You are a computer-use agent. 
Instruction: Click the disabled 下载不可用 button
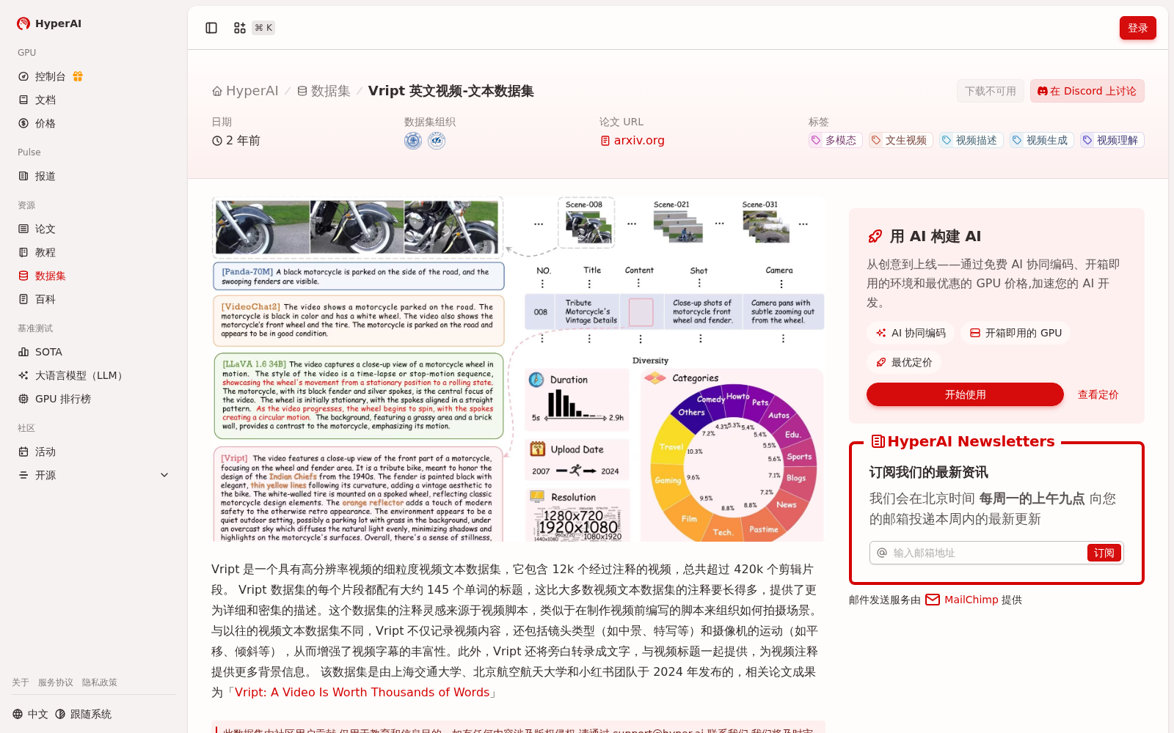pos(991,91)
